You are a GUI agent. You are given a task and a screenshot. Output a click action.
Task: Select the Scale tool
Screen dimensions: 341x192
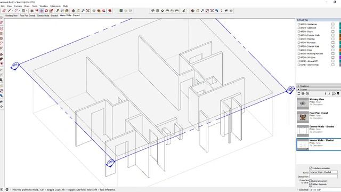pyautogui.click(x=51, y=11)
